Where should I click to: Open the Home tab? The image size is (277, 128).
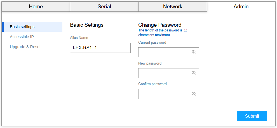tap(36, 7)
